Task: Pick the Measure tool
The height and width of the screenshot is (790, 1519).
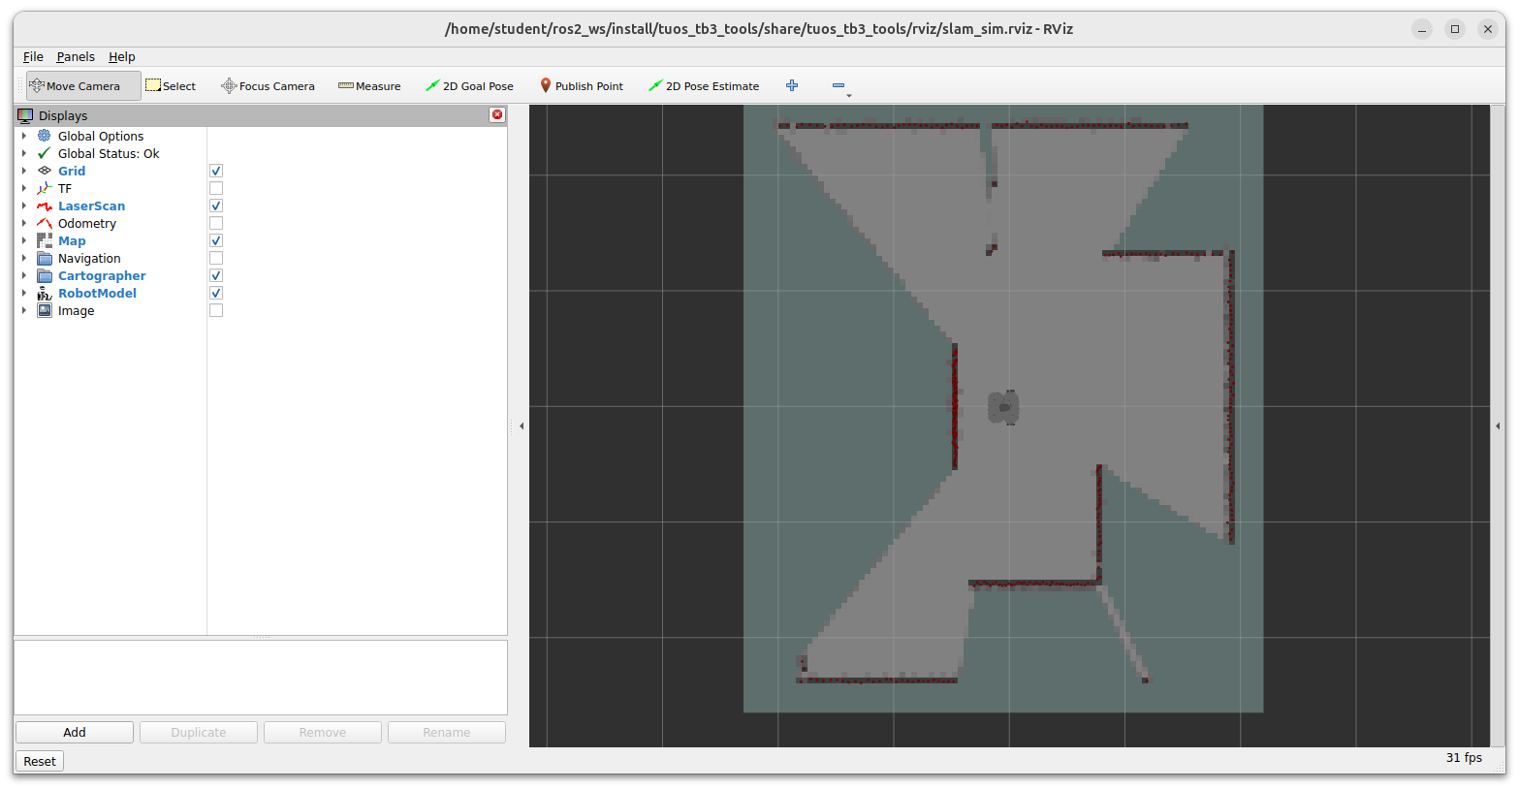Action: (x=369, y=86)
